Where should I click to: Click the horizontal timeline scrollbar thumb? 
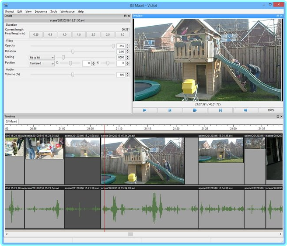click(x=130, y=234)
